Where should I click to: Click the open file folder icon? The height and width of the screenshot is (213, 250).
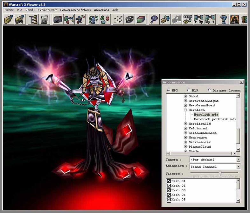point(9,19)
